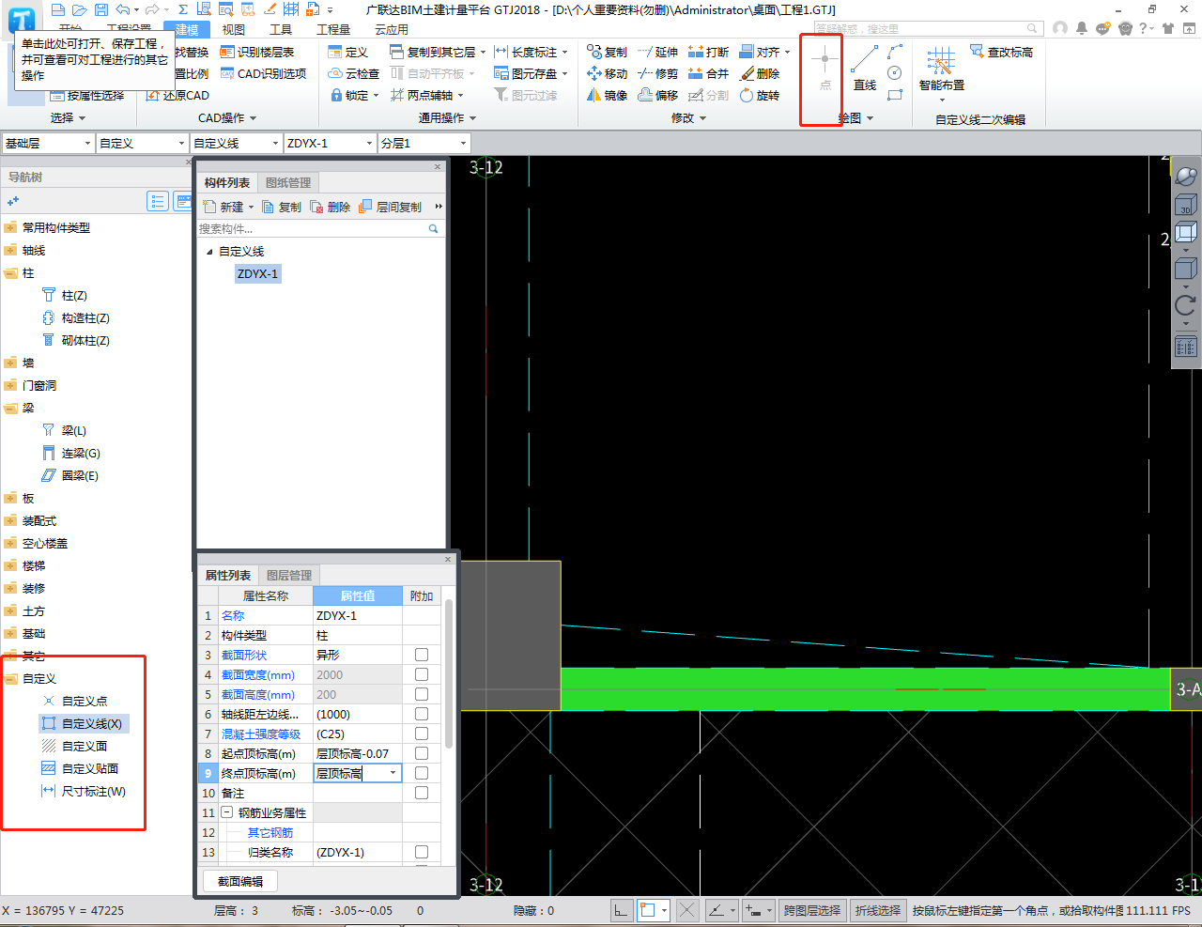
Task: Toggle 混凝土强度等级 additional checkbox
Action: tap(422, 734)
